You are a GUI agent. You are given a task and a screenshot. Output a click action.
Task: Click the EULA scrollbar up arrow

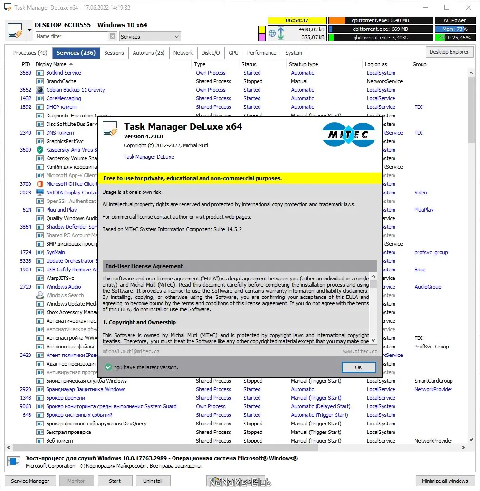[373, 277]
